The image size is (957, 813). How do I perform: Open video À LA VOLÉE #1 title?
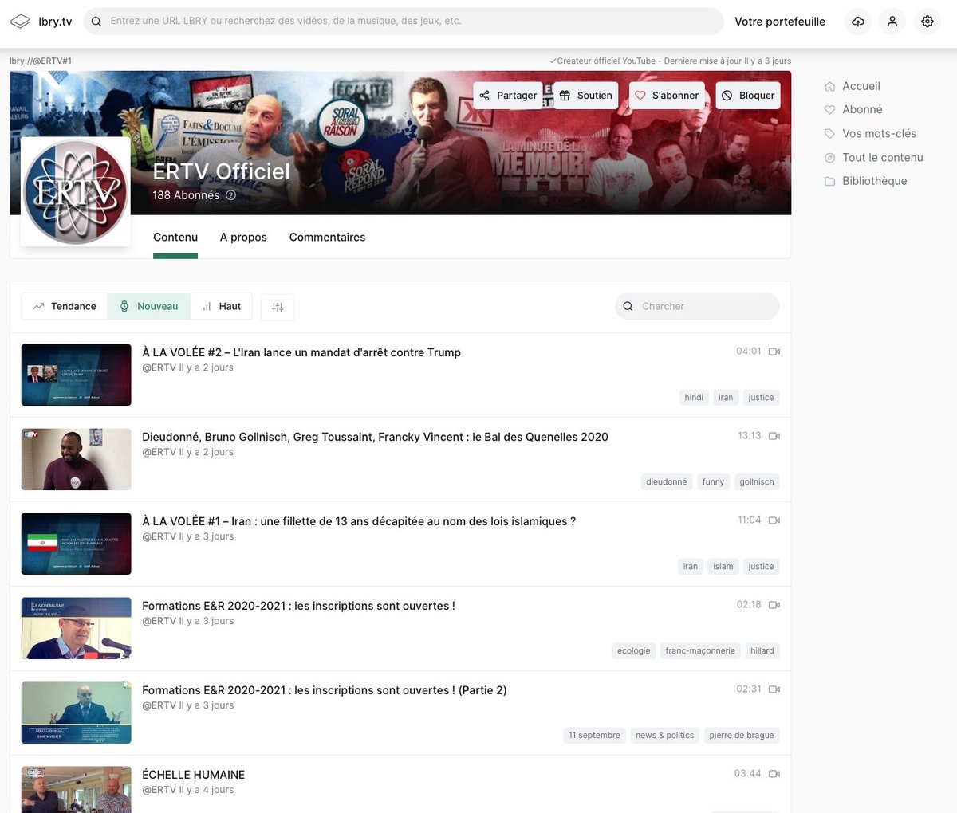[x=359, y=521]
